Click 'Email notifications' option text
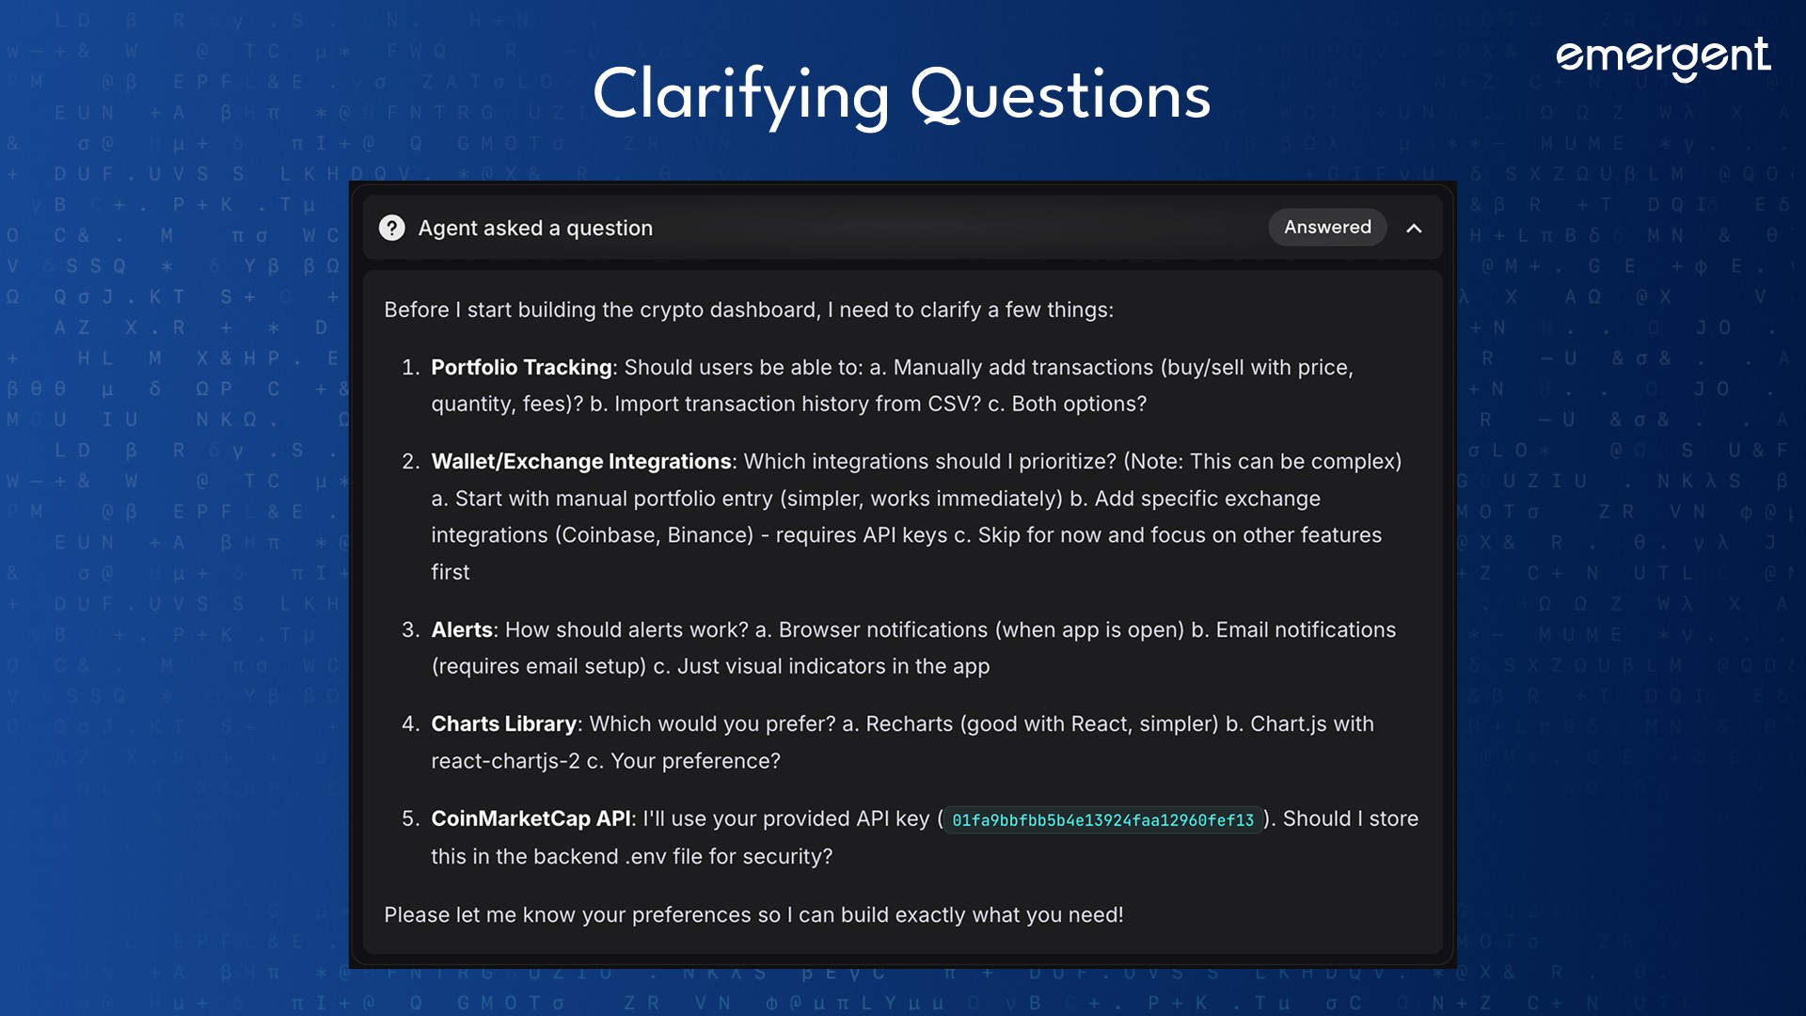Screen dimensions: 1806x1016 coord(1306,629)
